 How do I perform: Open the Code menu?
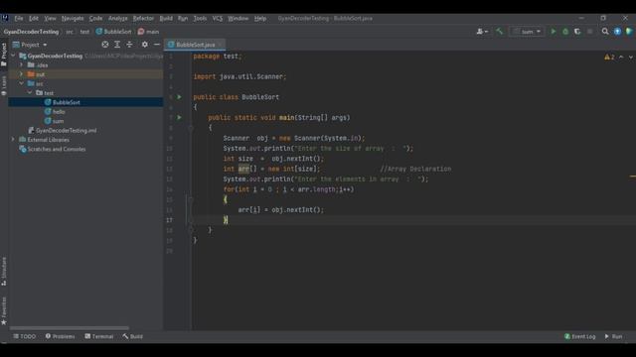[95, 18]
